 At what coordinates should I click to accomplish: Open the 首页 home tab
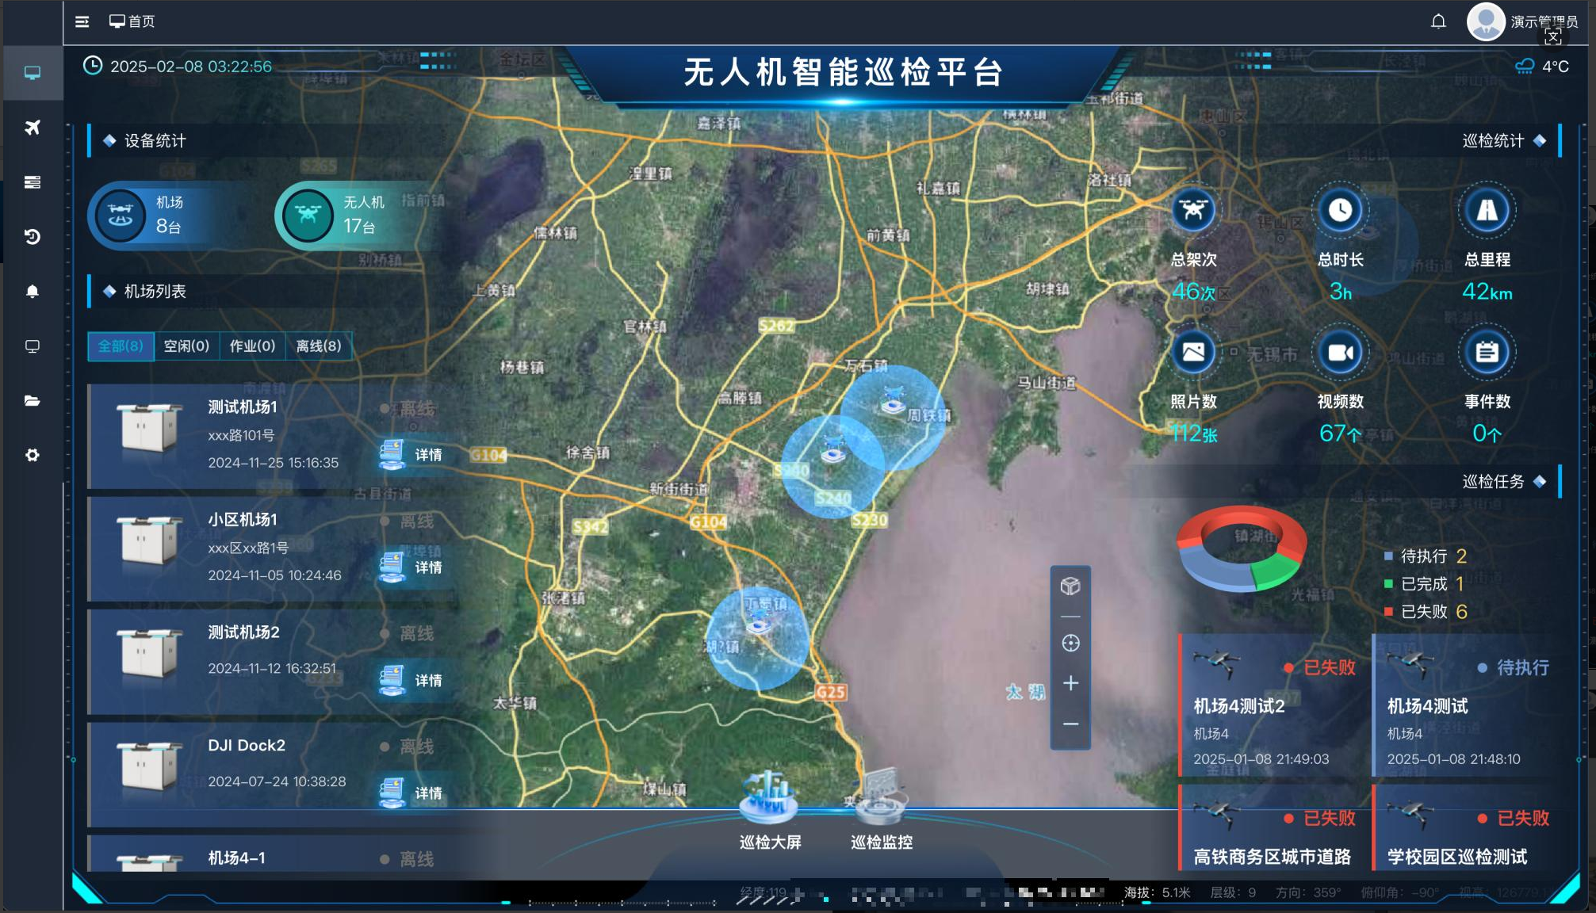(x=132, y=21)
